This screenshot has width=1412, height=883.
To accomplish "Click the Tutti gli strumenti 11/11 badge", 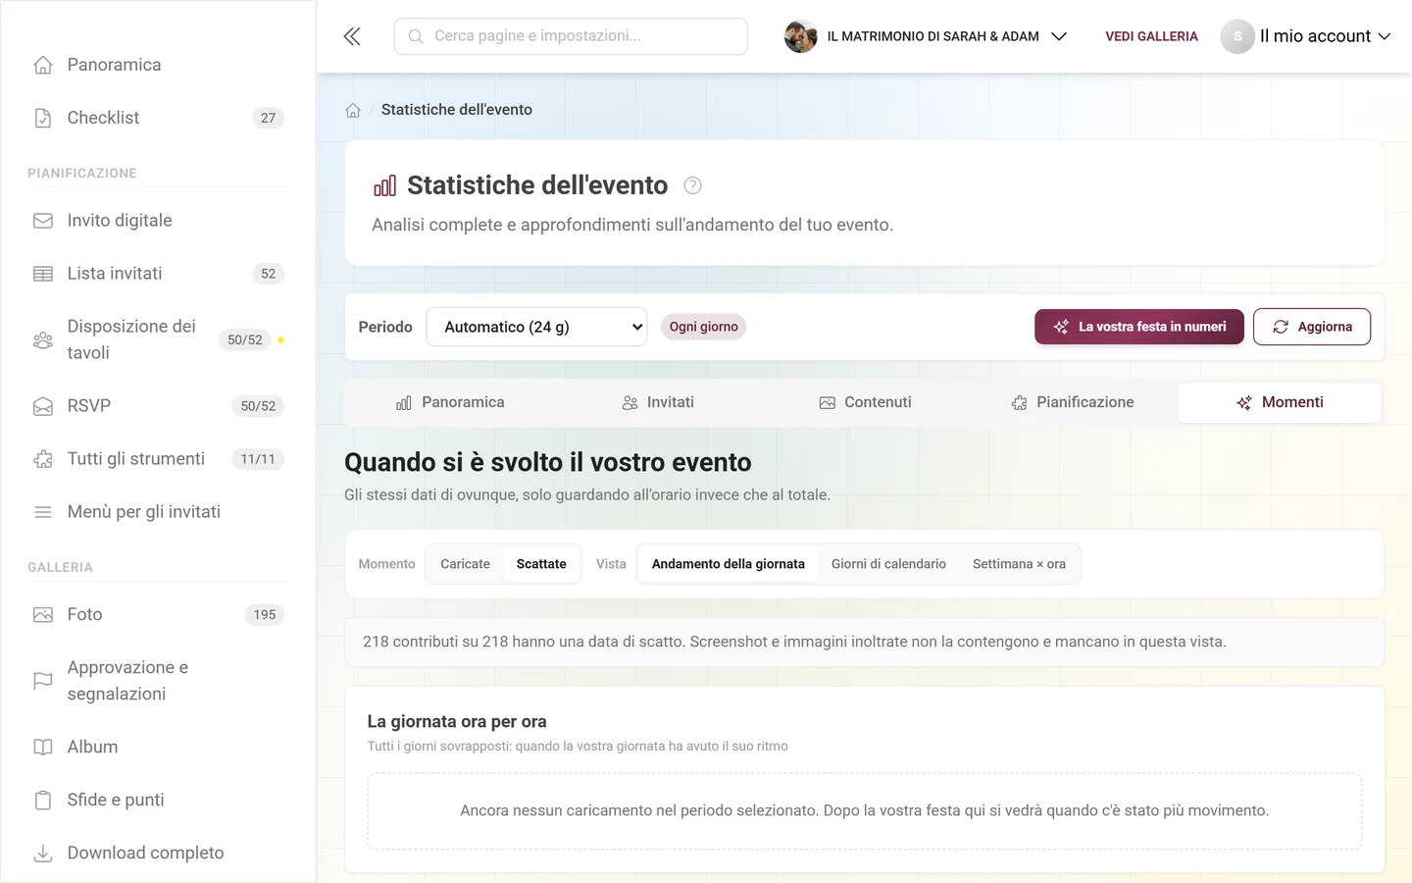I will click(258, 459).
